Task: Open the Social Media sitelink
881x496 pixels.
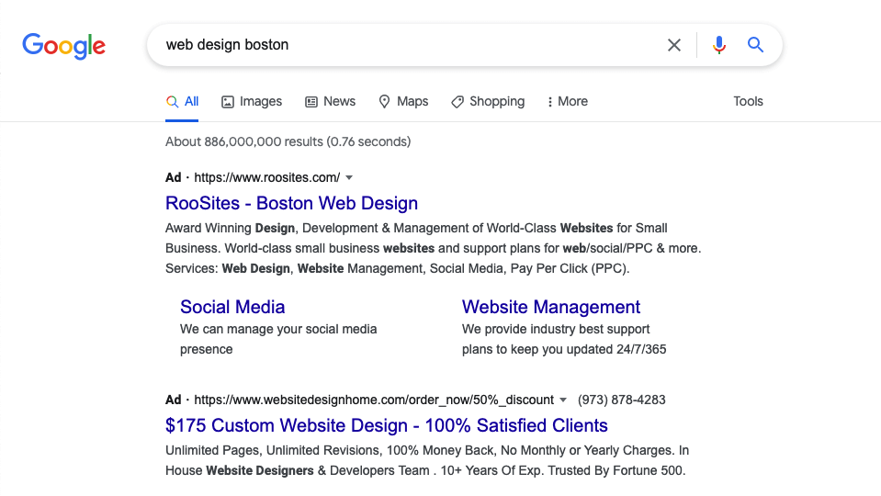Action: [x=232, y=308]
